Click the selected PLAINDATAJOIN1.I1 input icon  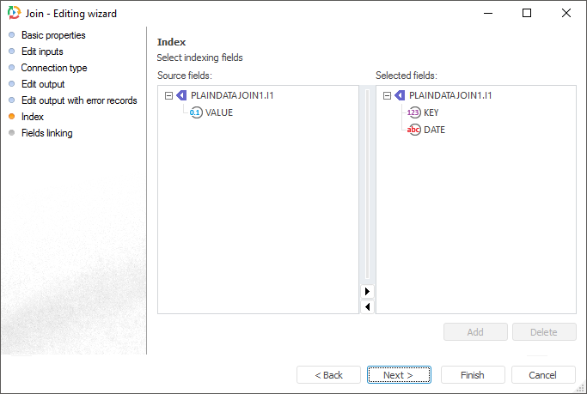(x=400, y=96)
